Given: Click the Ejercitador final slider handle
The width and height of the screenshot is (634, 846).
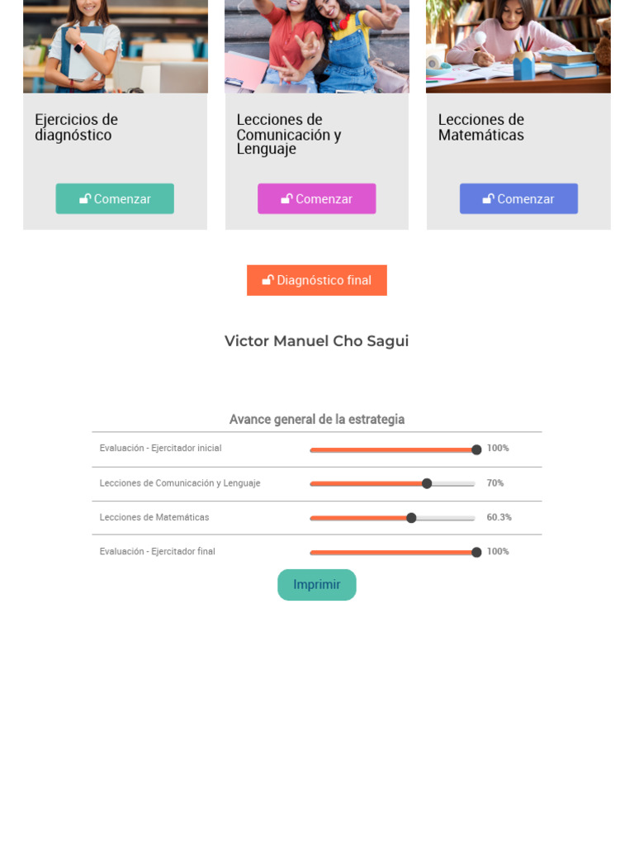Looking at the screenshot, I should (476, 552).
